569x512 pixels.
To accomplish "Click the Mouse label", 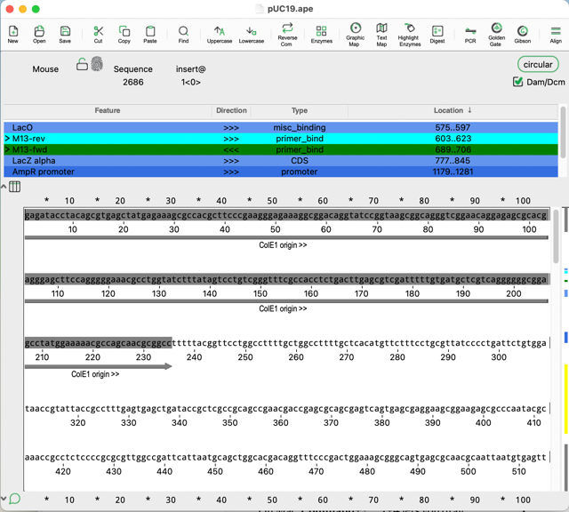I will coord(45,69).
